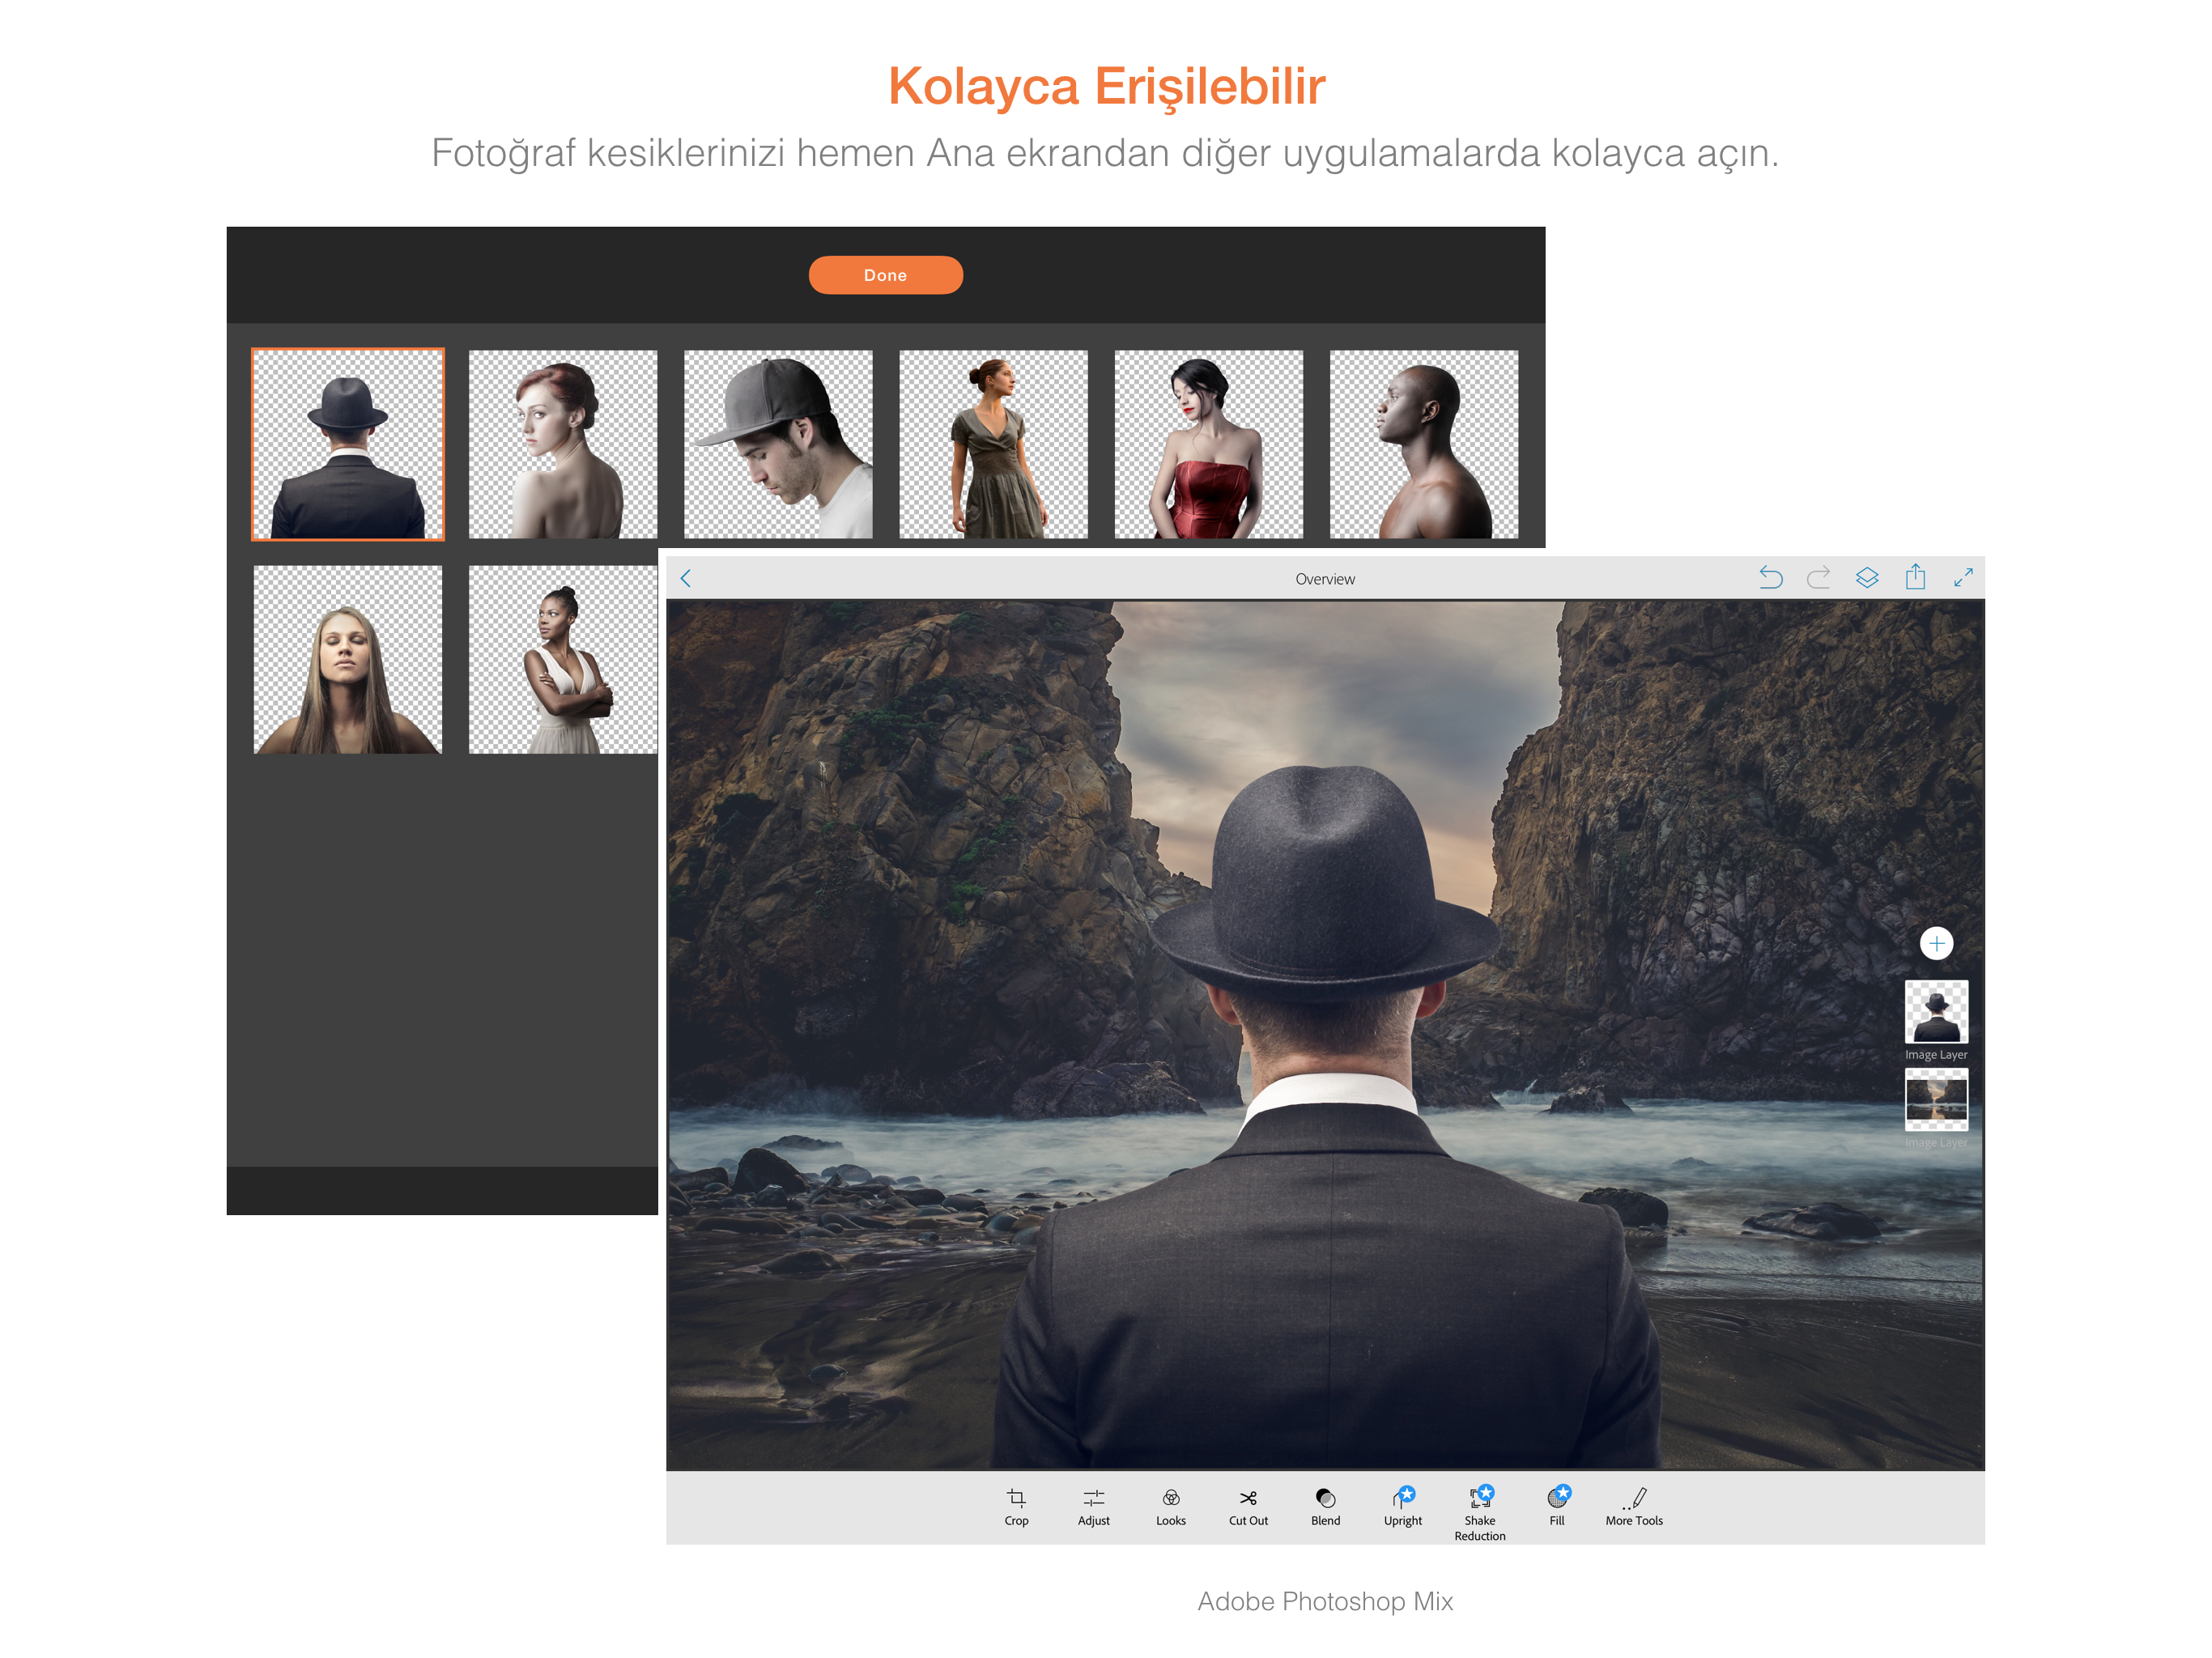
Task: Toggle the layers stack icon
Action: click(1866, 578)
